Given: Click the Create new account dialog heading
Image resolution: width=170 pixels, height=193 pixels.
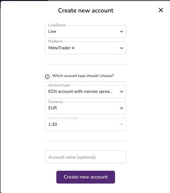Looking at the screenshot, I should (x=86, y=10).
